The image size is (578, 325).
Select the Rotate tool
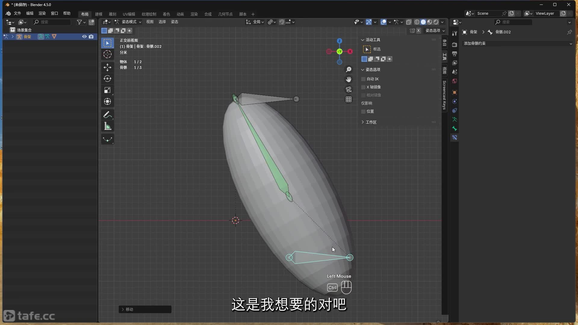(x=107, y=79)
